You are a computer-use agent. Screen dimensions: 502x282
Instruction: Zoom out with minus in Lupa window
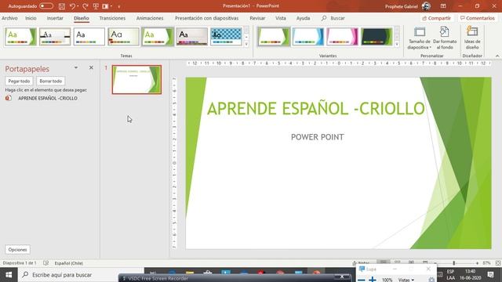pyautogui.click(x=361, y=280)
